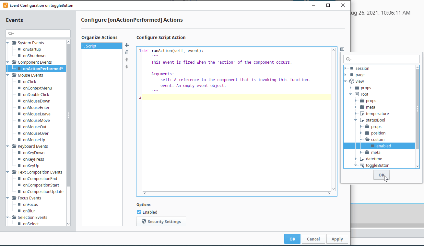The image size is (424, 246).
Task: Click the script editor horizontal scrollbar
Action: [x=237, y=193]
